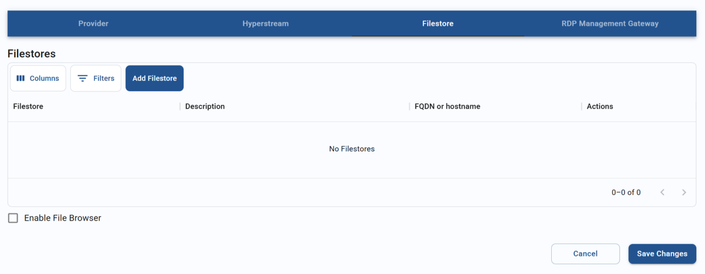The width and height of the screenshot is (705, 274).
Task: Sort by the Description column header
Action: point(205,106)
